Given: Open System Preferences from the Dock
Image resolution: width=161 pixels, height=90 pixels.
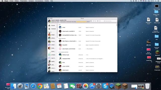Looking at the screenshot, I should (x=99, y=86).
